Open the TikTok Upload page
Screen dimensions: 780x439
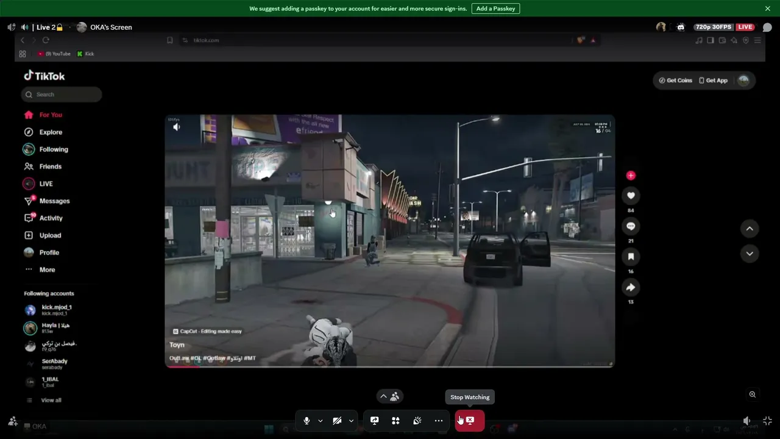pos(43,235)
